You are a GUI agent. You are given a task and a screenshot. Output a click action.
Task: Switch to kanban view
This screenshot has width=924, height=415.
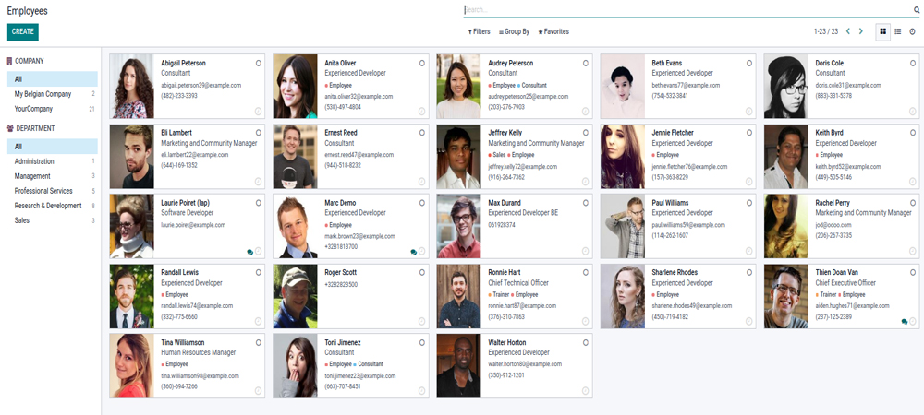tap(883, 31)
